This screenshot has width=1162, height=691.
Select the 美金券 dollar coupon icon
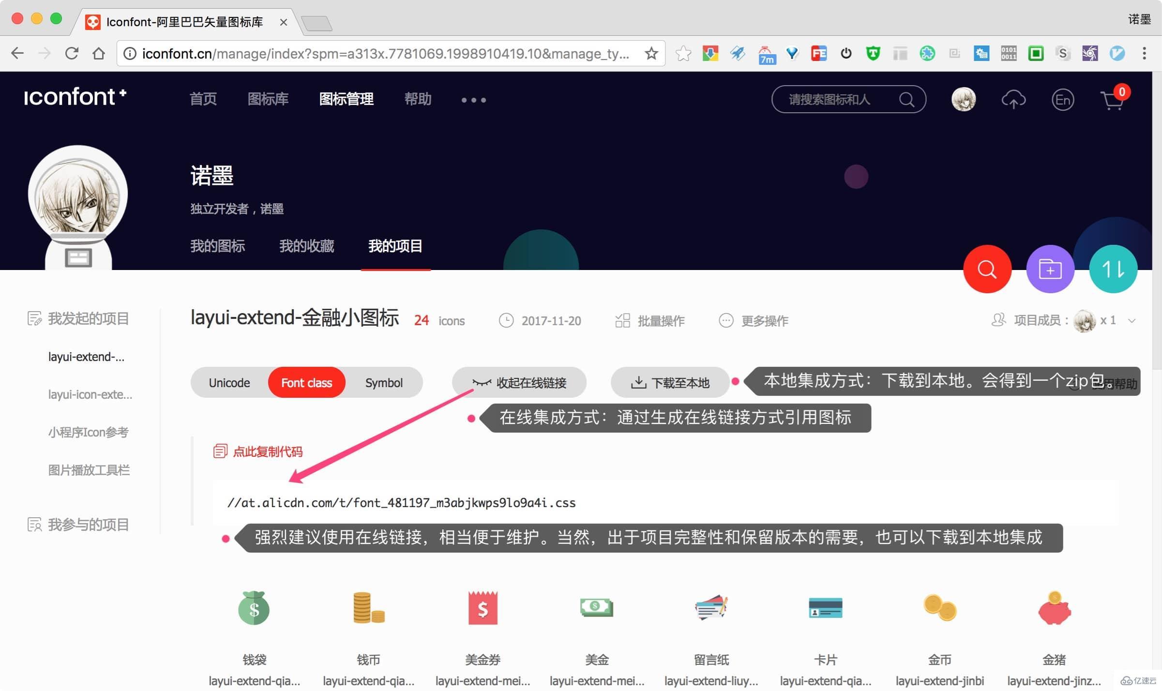click(483, 608)
